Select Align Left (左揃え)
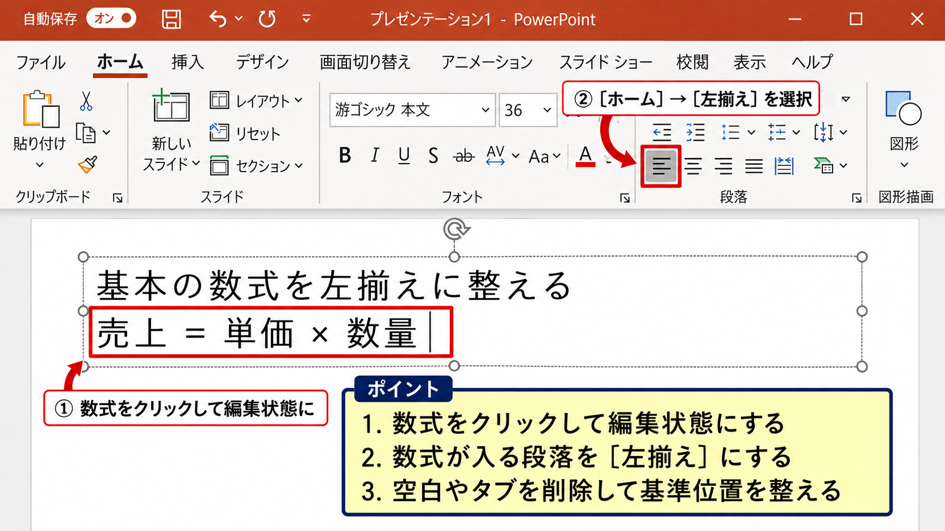The height and width of the screenshot is (531, 945). tap(661, 166)
